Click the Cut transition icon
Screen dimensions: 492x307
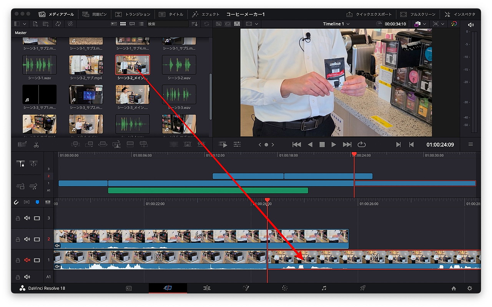(174, 144)
